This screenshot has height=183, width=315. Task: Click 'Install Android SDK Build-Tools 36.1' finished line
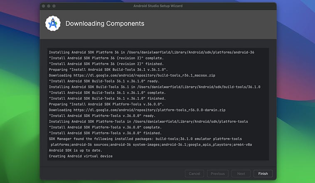pos(107,99)
